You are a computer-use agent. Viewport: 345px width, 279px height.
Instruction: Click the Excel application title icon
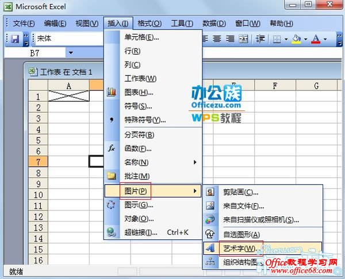(8, 7)
